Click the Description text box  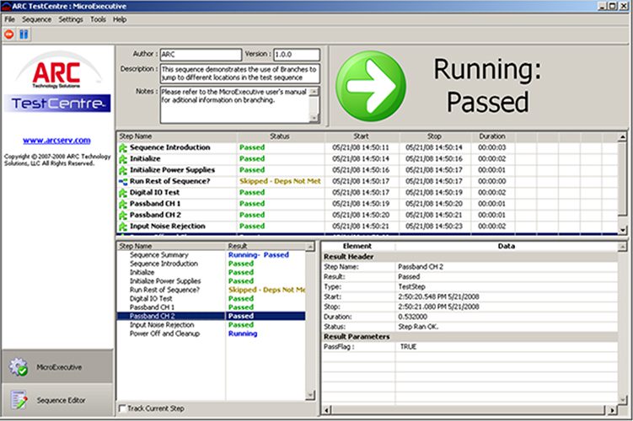239,73
